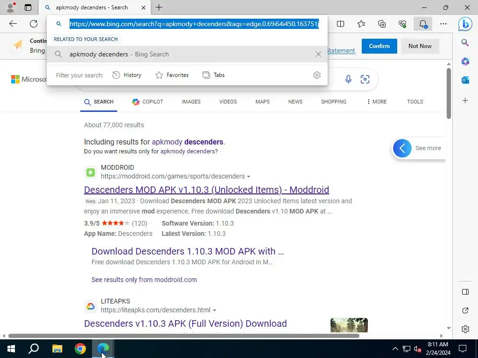Expand moddroid.com URL dropdown arrow
Screen dimensions: 478x358
[x=248, y=177]
